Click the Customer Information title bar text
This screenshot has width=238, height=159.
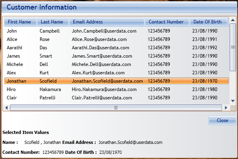tap(42, 7)
